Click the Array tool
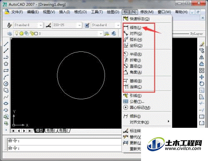 coord(202,71)
